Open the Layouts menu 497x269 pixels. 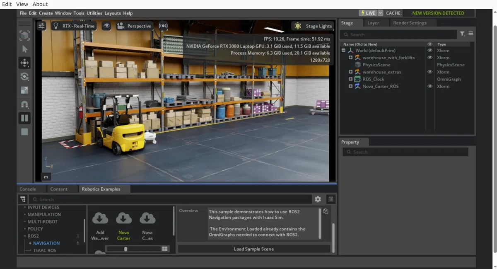(113, 13)
